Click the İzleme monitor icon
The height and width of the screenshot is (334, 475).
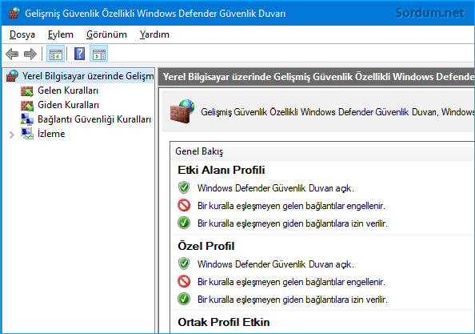(27, 134)
